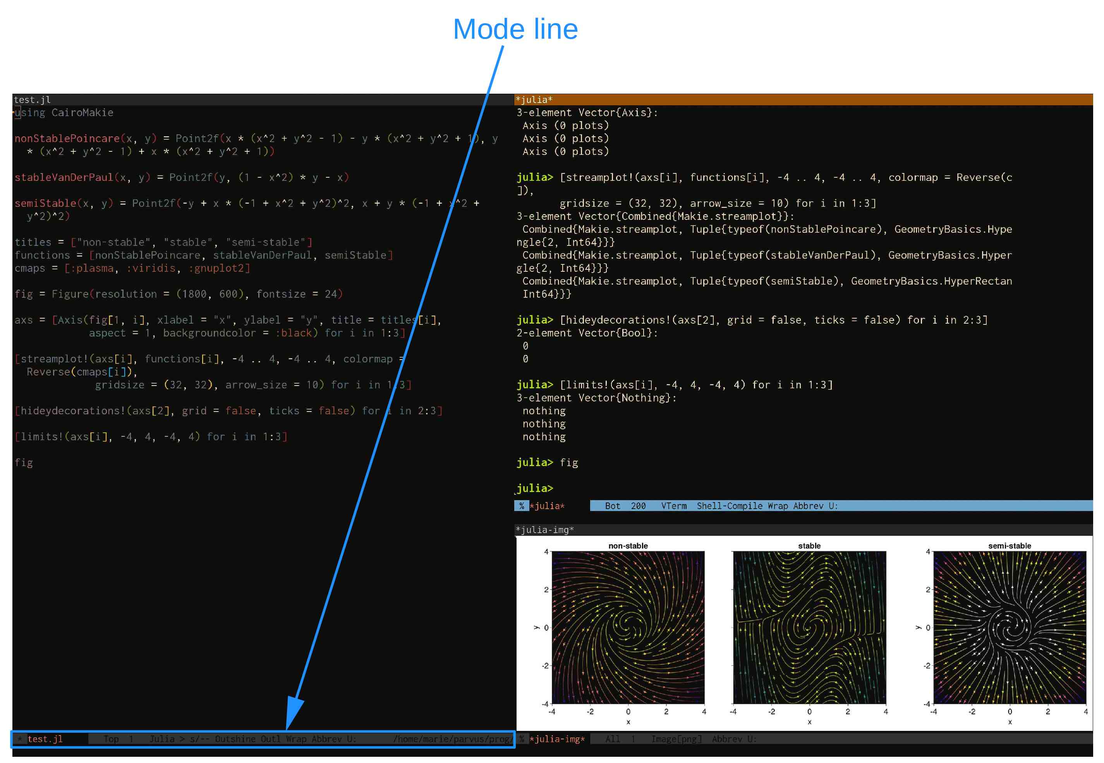Click line number 200 in *julia* mode line
Screen dimensions: 1104x763
point(638,506)
